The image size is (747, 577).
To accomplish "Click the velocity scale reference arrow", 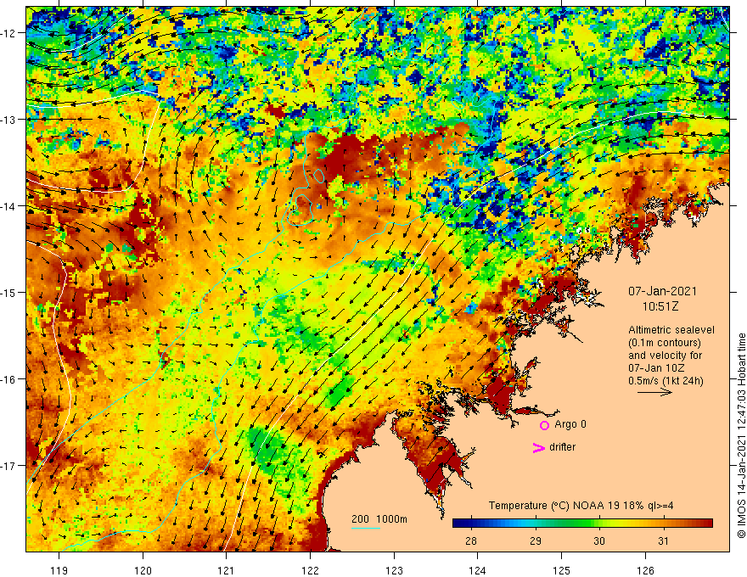I will pos(654,392).
